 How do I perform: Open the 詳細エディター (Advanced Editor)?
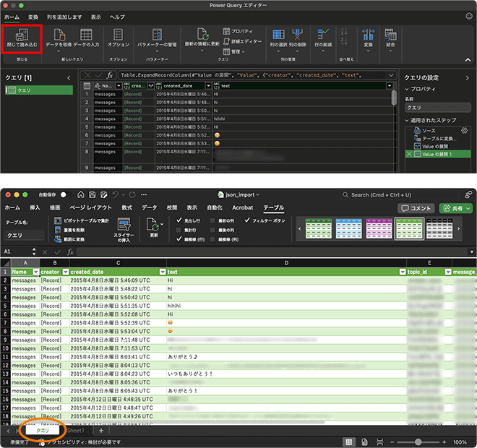tap(242, 41)
